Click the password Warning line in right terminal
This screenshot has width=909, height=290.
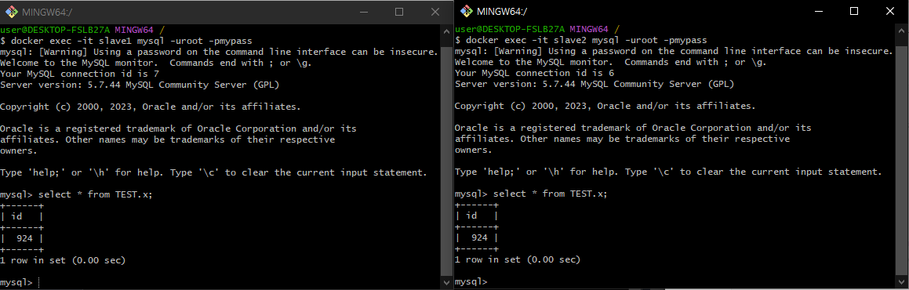pyautogui.click(x=674, y=51)
